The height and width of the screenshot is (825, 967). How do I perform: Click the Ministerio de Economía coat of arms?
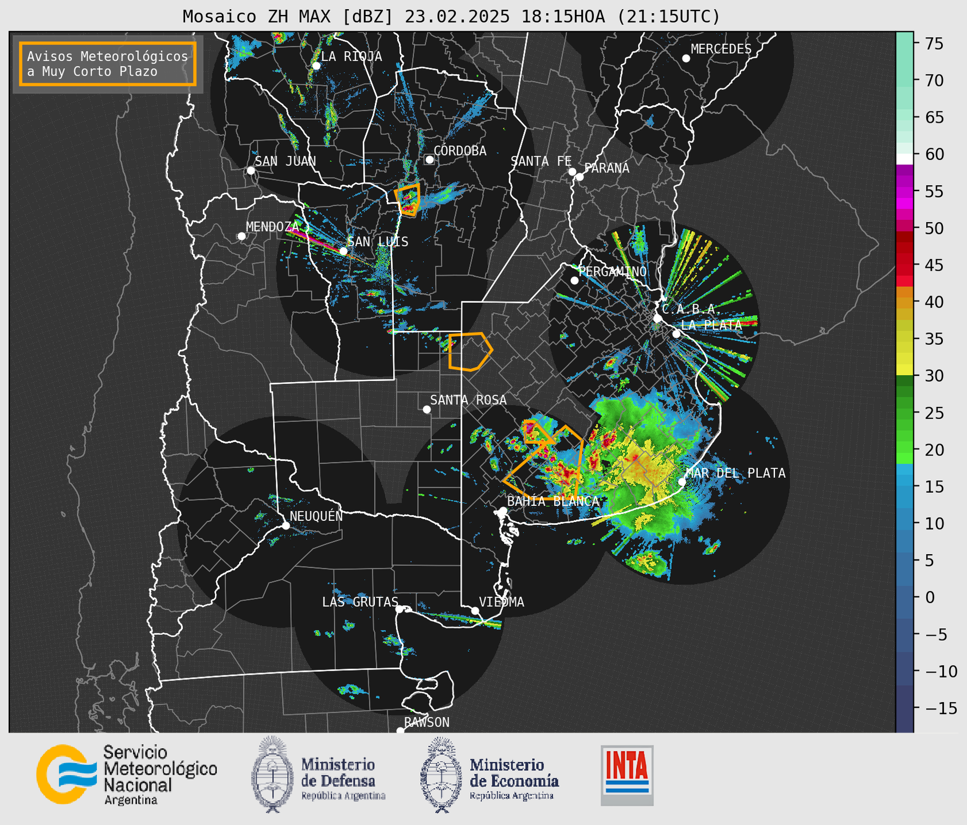441,775
